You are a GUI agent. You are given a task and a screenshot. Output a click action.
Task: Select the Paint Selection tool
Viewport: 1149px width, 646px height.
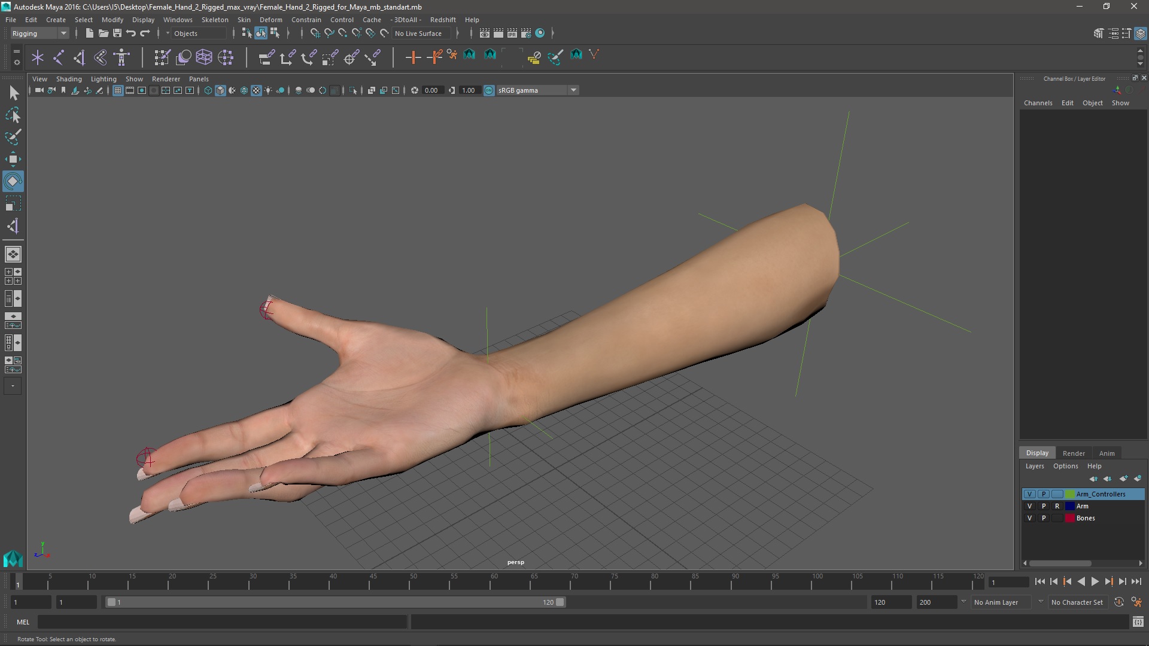pyautogui.click(x=13, y=137)
